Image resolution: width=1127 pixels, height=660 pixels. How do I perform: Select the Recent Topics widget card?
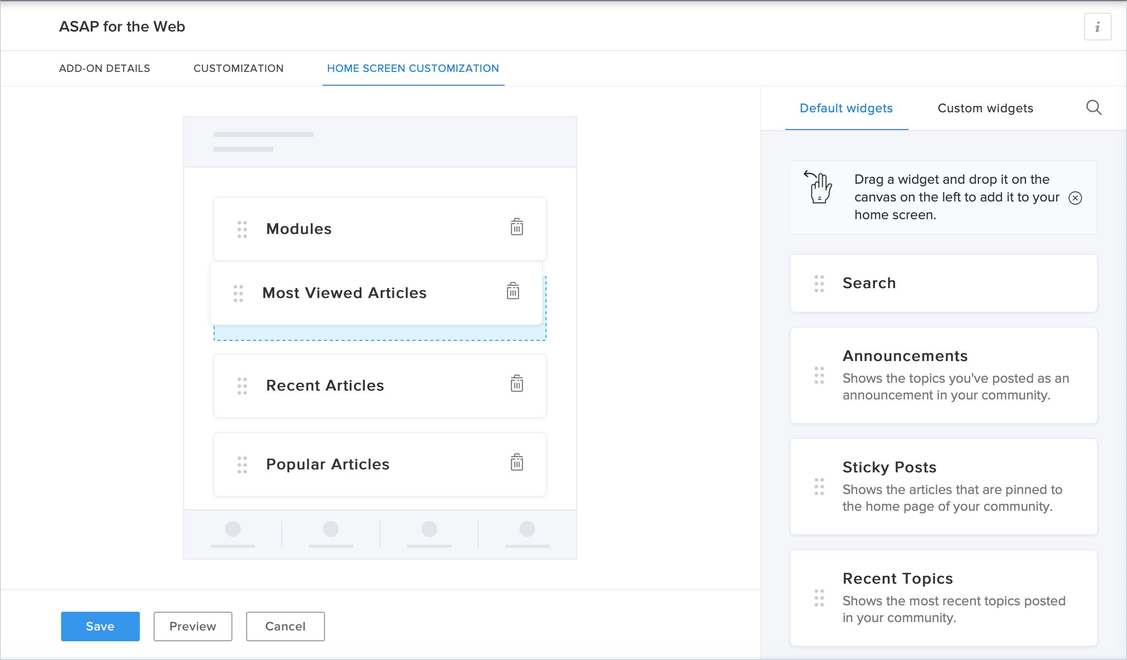tap(943, 597)
